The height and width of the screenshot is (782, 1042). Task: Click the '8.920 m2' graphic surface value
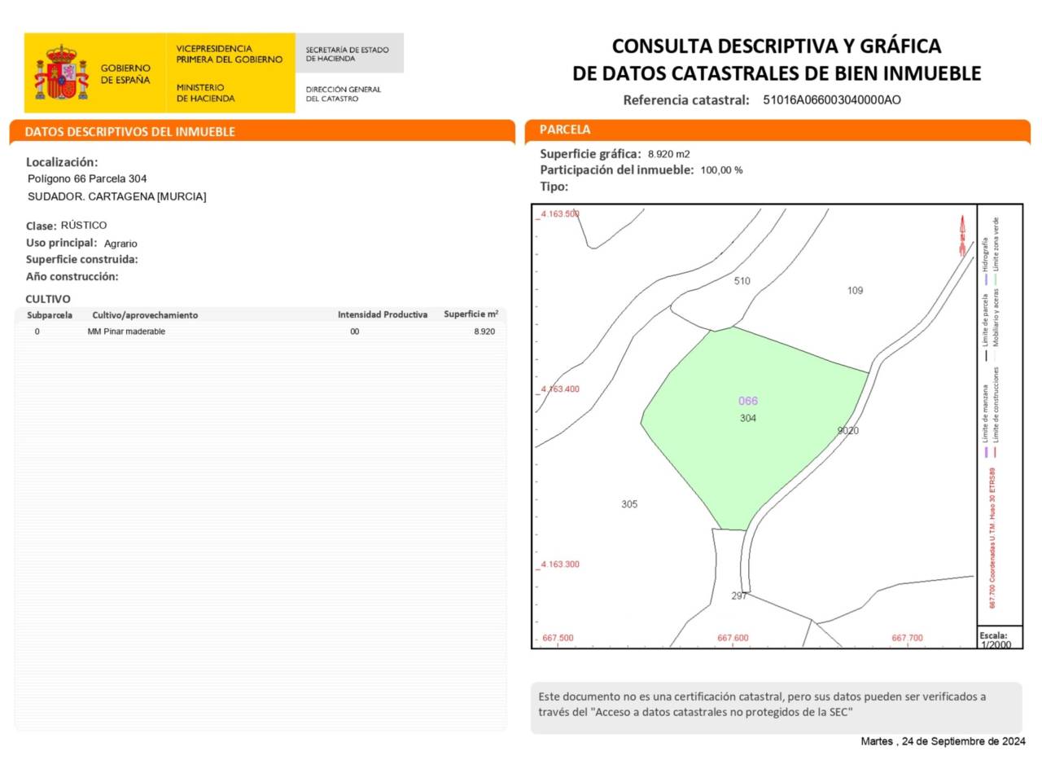669,154
